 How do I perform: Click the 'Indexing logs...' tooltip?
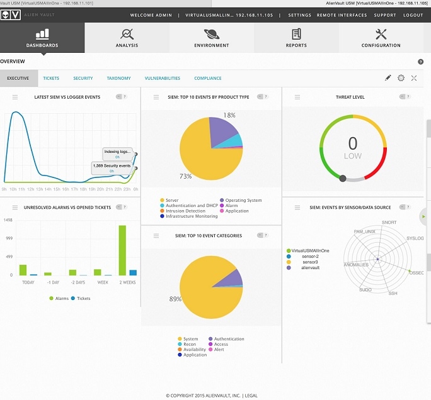click(x=117, y=154)
